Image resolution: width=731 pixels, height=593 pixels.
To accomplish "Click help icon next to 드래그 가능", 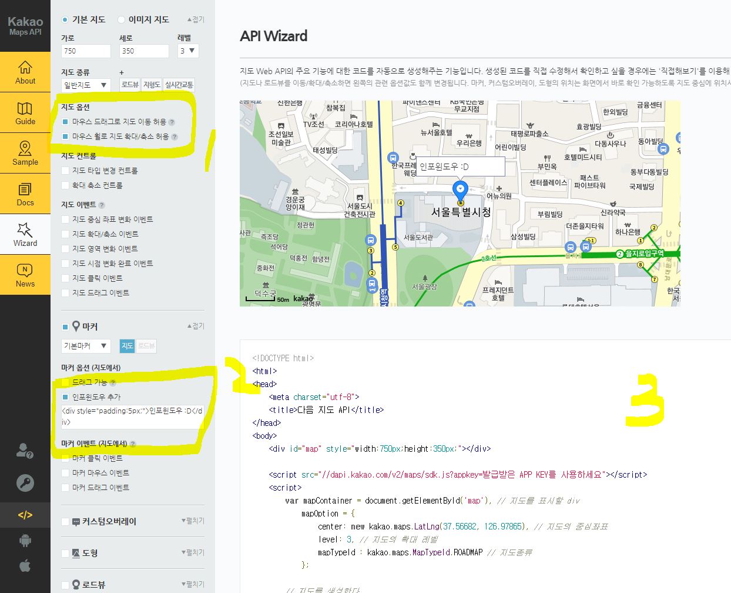I will (x=113, y=382).
